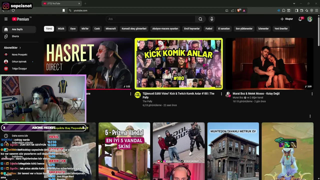Open Muhteşem Tavanlı Metruk Ev short
The image size is (320, 180).
[x=233, y=151]
